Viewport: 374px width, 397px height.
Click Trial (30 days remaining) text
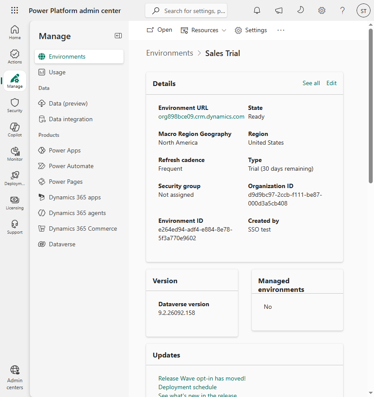pyautogui.click(x=280, y=169)
